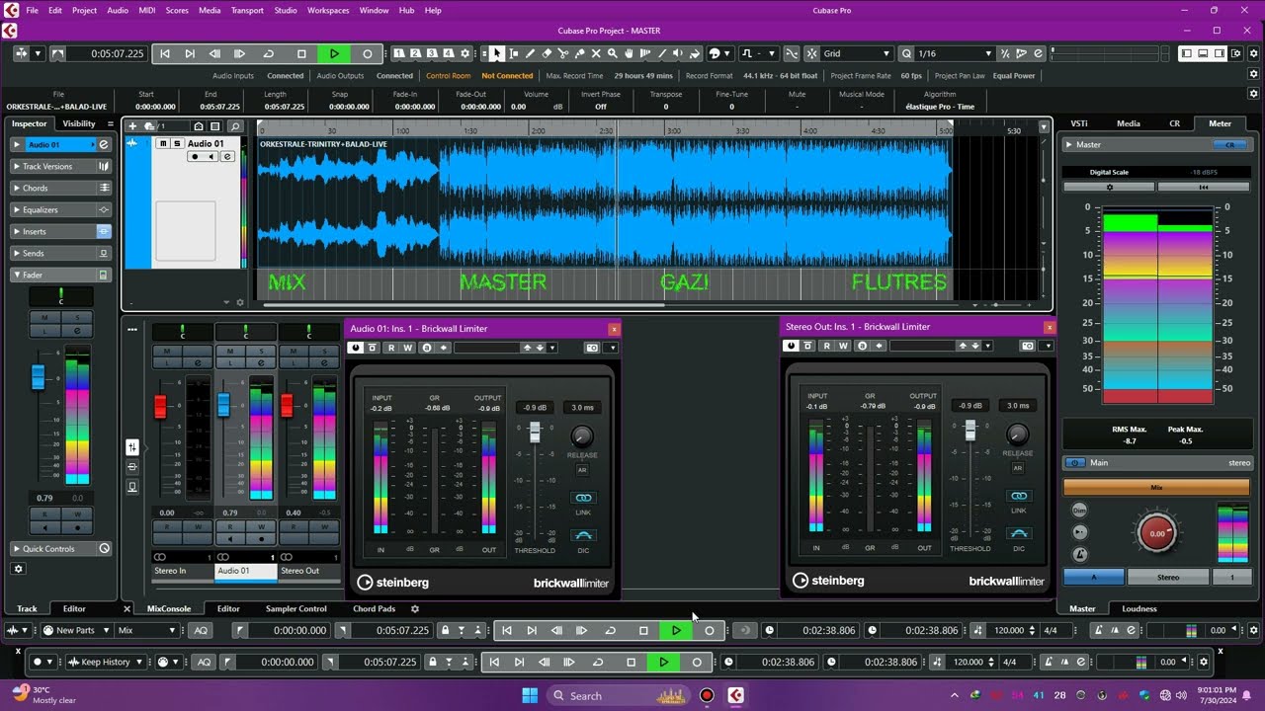
Task: Expand the Inserts inspector section
Action: (60, 231)
